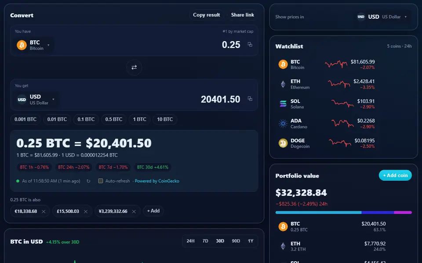Select the 0.01 BTC preset
422x263 pixels.
click(x=57, y=119)
